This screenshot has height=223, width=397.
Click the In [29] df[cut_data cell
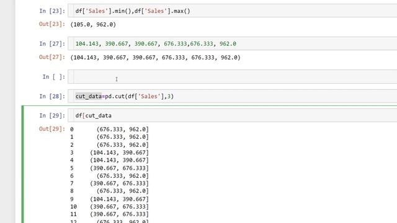(233, 116)
